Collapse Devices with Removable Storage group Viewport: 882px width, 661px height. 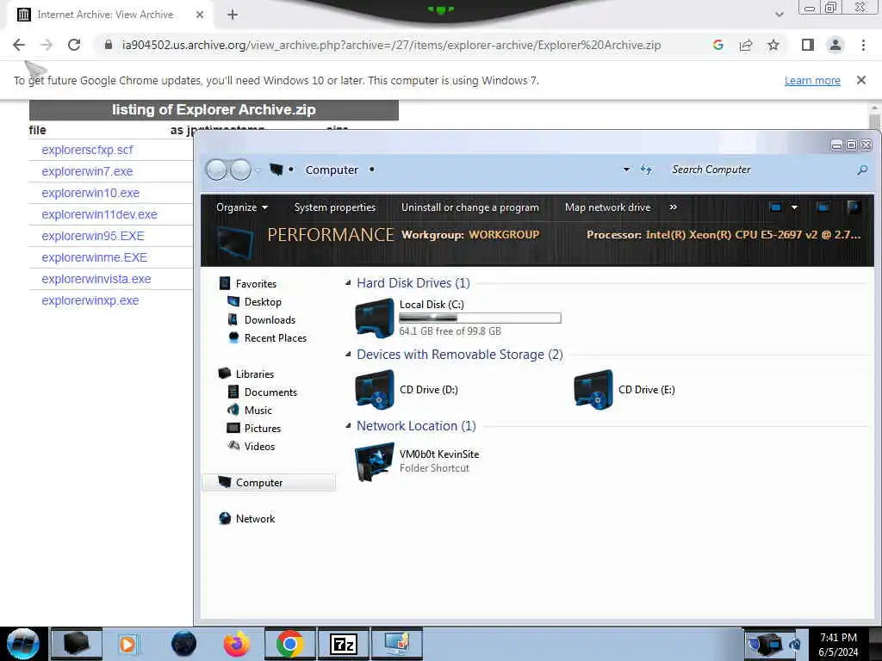tap(348, 354)
